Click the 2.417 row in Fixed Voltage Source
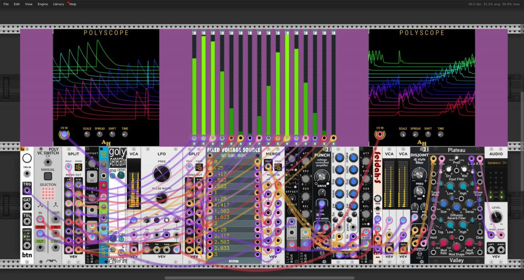Screen dimensions: 524x280 [x=233, y=236]
